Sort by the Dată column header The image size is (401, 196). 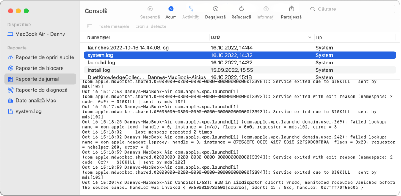pos(215,37)
